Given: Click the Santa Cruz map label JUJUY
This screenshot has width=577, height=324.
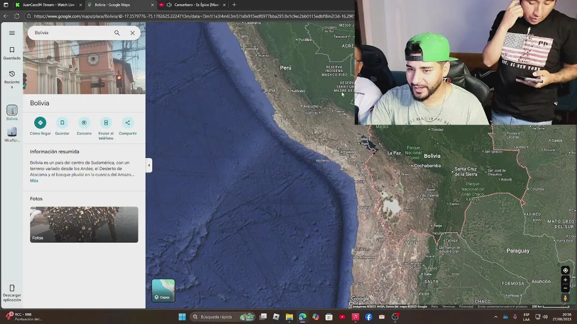Looking at the screenshot, I should pyautogui.click(x=410, y=243).
